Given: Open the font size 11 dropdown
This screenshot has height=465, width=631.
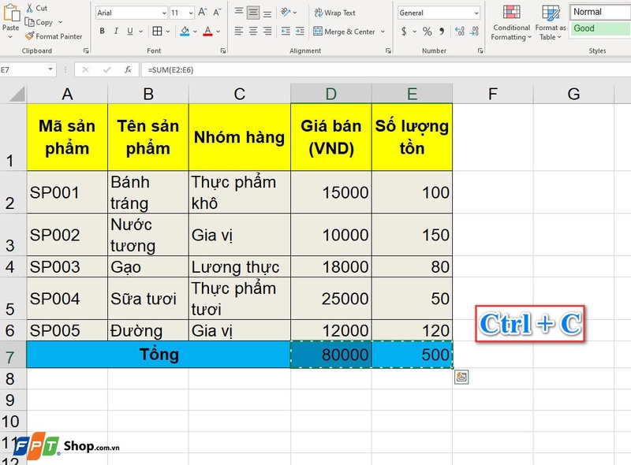Looking at the screenshot, I should [x=191, y=13].
